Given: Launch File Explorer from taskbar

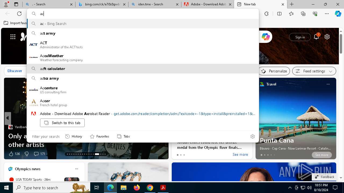Looking at the screenshot, I should click(124, 188).
